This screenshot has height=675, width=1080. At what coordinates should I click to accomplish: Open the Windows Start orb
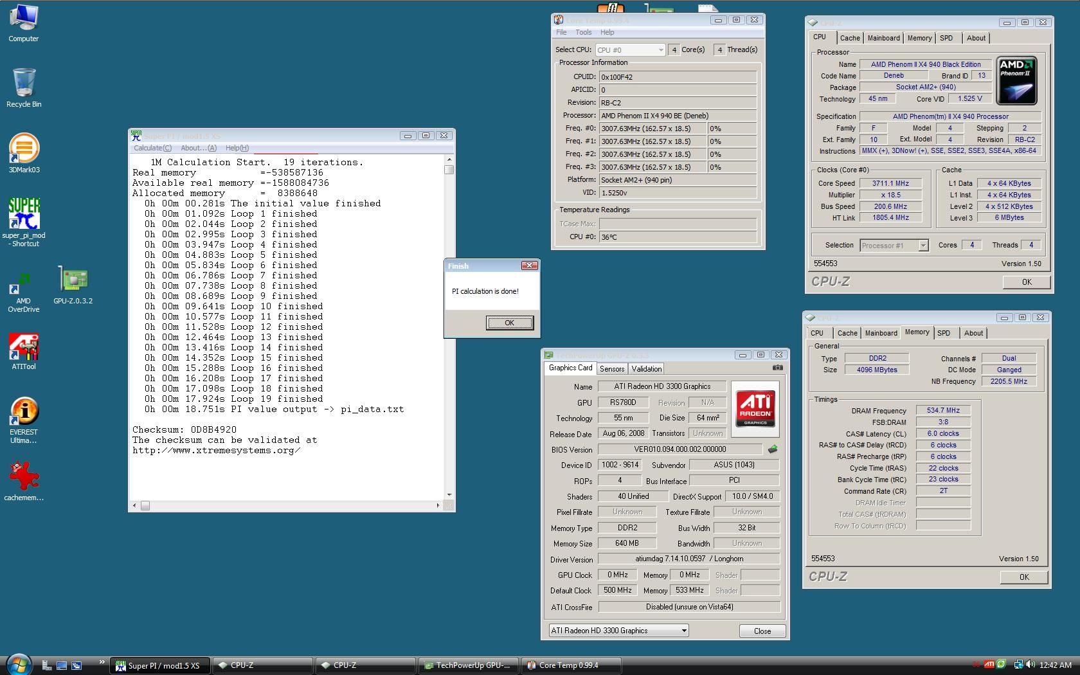[x=19, y=663]
